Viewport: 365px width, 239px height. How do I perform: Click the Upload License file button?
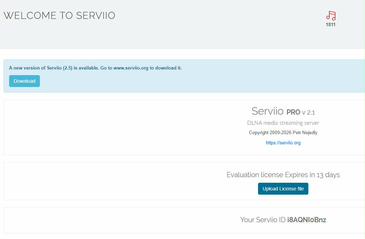[x=283, y=188]
